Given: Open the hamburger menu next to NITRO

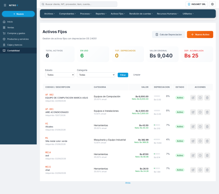Looking at the screenshot, I should (x=5, y=5).
